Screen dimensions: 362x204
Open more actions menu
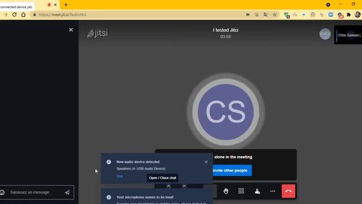tap(273, 192)
